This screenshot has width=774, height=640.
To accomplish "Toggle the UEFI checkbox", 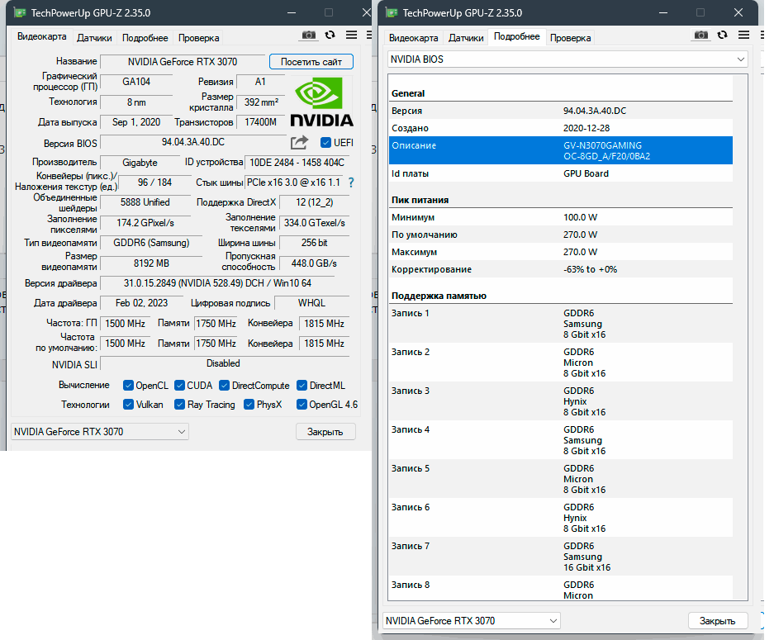I will point(325,143).
